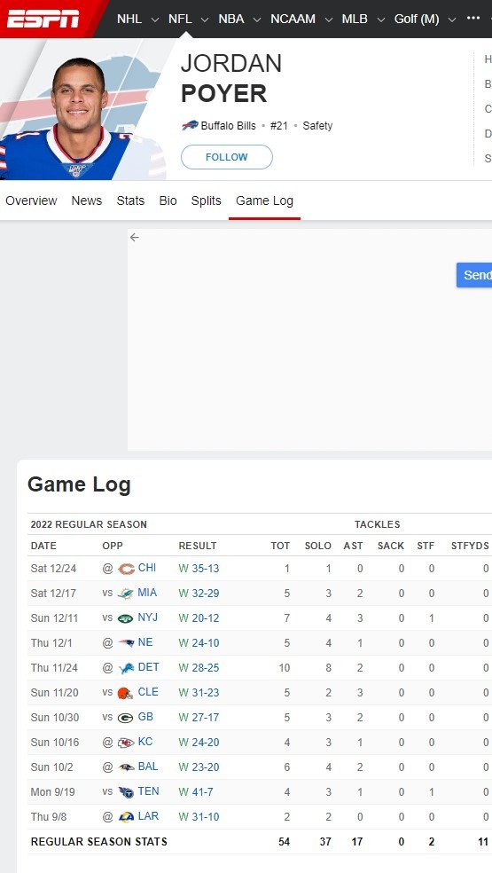Expand the NBA dropdown chevron
The image size is (492, 873).
click(x=256, y=20)
